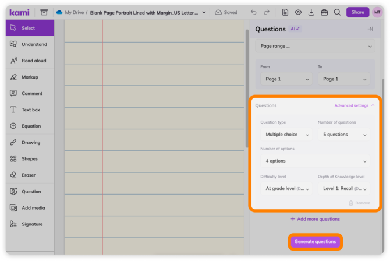The height and width of the screenshot is (261, 390).
Task: Choose the Eraser tool
Action: tap(30, 175)
